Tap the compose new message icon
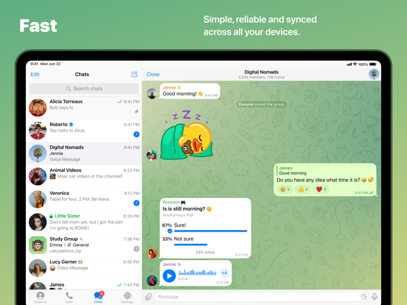Screen dimensions: 407x305 pos(134,74)
